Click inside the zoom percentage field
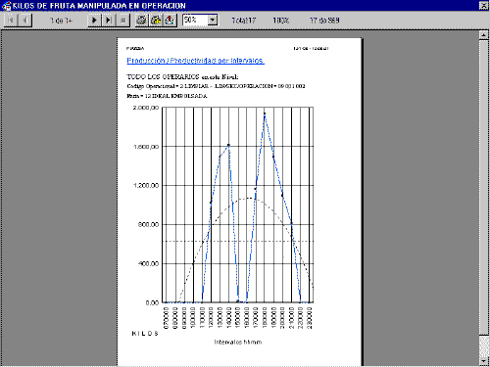Screen dimensions: 490x367 (x=195, y=21)
